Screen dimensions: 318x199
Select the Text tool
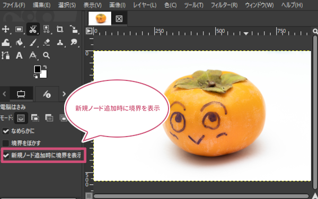pos(19,55)
